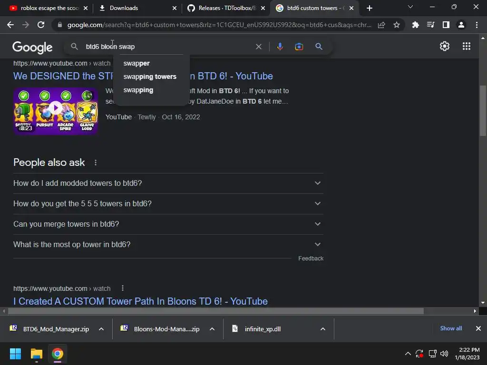Show all downloads
Image resolution: width=487 pixels, height=365 pixels.
[451, 328]
